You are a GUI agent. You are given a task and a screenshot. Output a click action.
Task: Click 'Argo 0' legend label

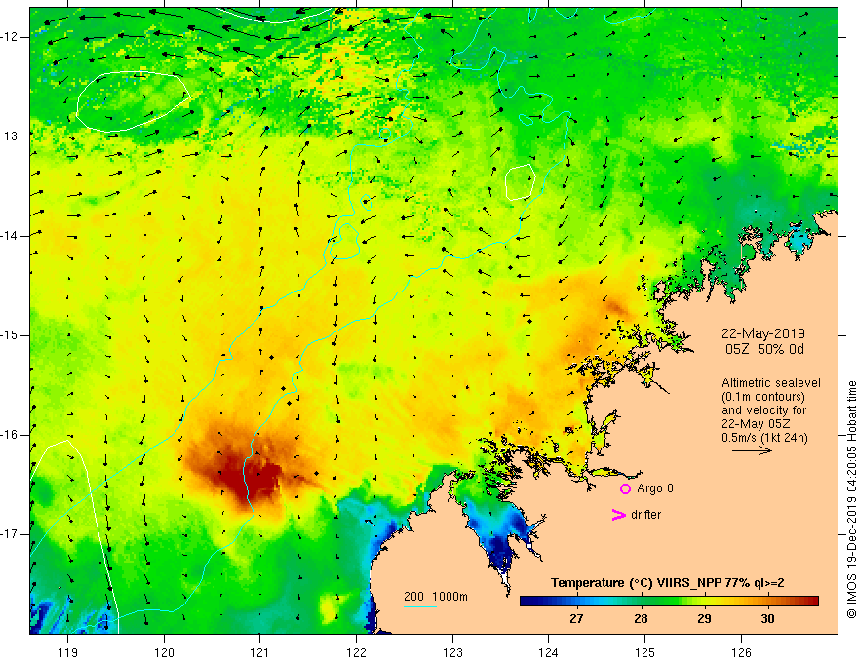(x=655, y=488)
